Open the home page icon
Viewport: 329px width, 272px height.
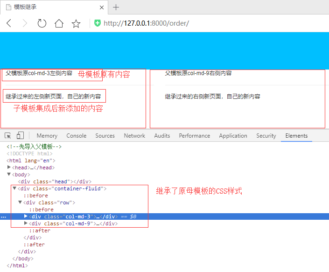coord(59,23)
